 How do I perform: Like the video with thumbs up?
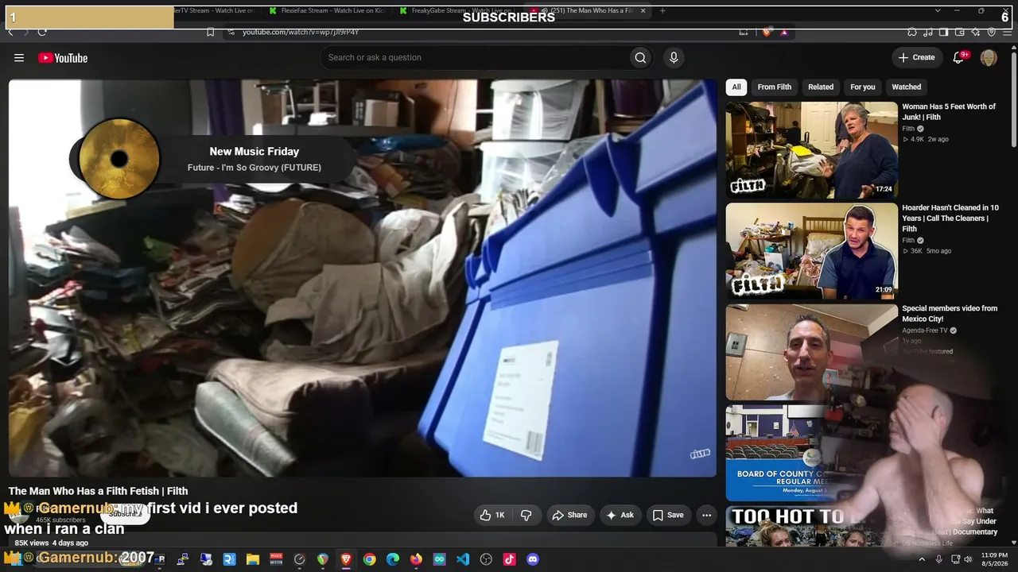pyautogui.click(x=492, y=515)
